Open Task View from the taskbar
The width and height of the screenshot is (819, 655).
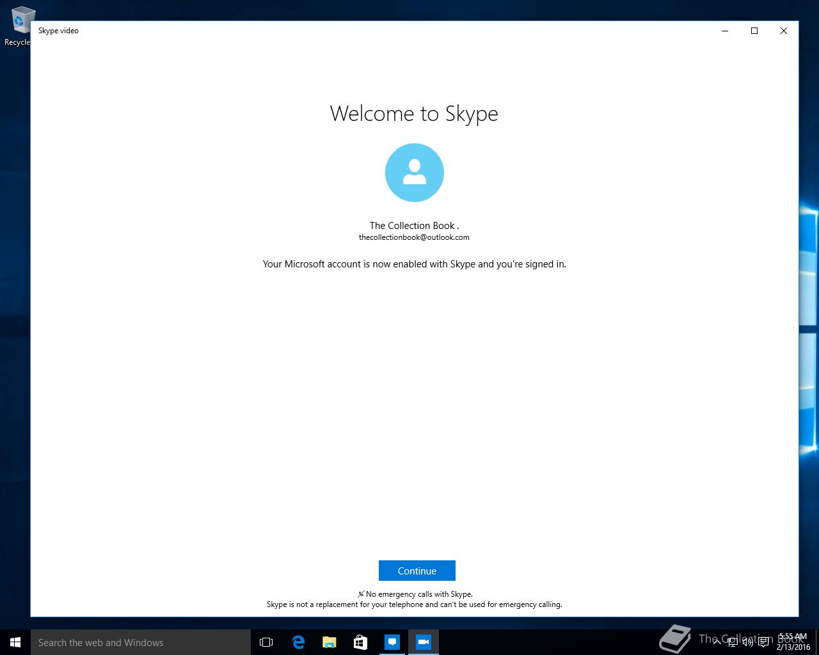tap(266, 642)
